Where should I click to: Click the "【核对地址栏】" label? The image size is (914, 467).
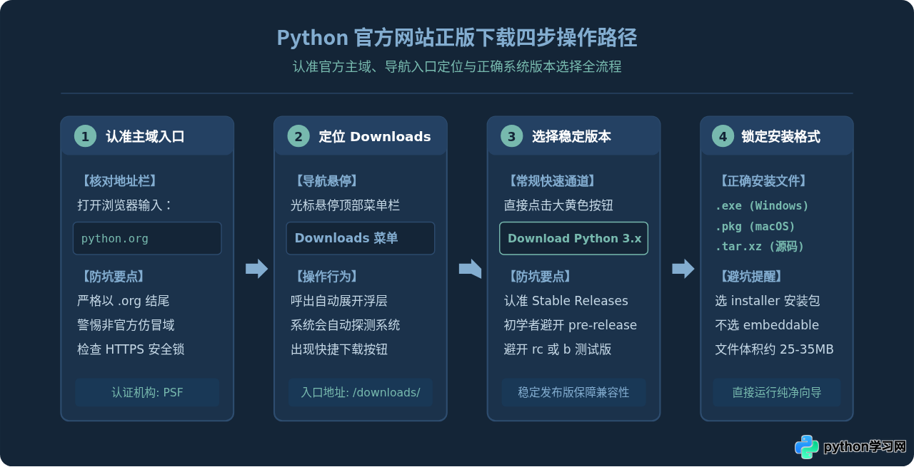pos(119,181)
